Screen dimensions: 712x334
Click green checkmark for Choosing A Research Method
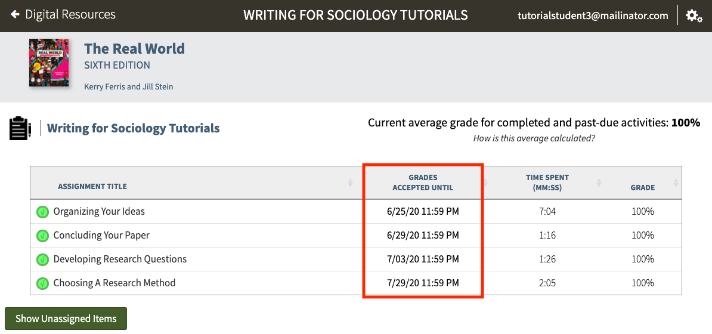(x=42, y=283)
